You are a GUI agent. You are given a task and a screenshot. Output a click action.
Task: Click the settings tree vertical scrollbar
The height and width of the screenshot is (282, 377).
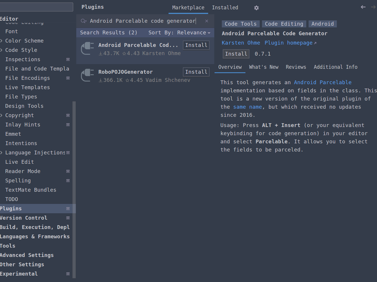click(x=74, y=189)
